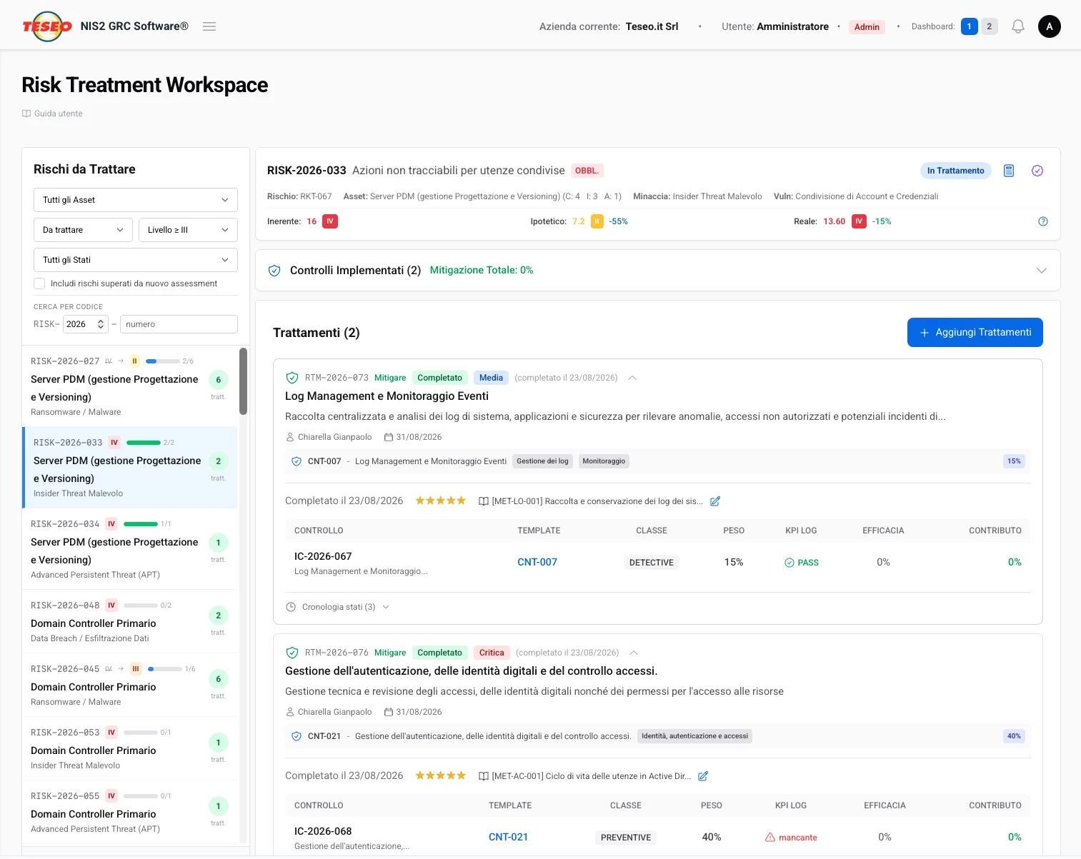Open the user avatar menu

[x=1049, y=26]
